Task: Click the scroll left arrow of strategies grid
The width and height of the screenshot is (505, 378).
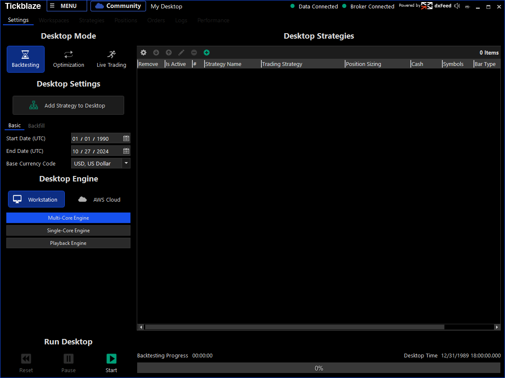Action: pos(141,327)
